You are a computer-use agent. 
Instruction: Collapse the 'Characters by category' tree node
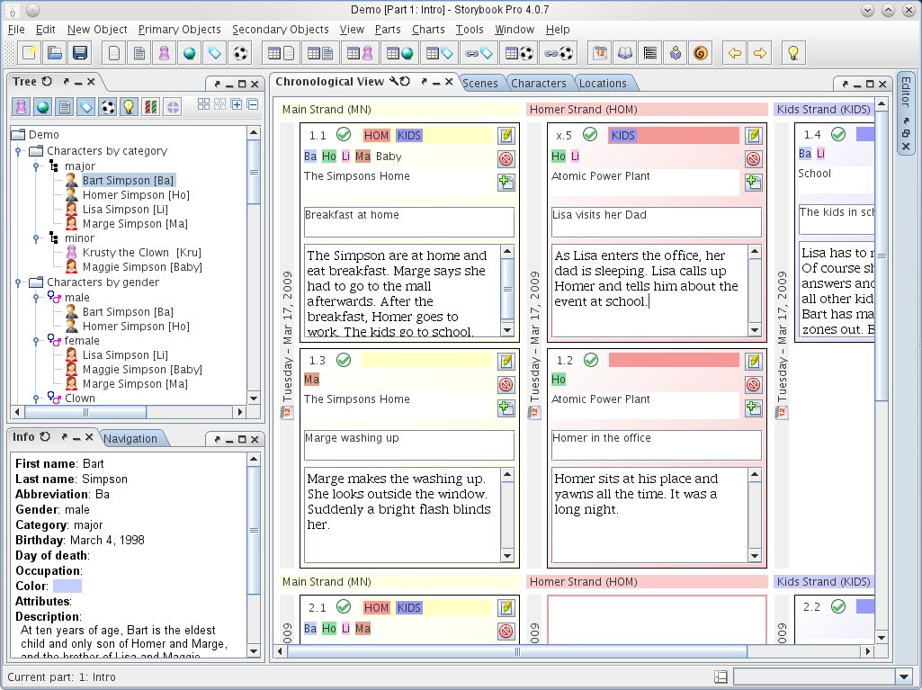pos(19,151)
